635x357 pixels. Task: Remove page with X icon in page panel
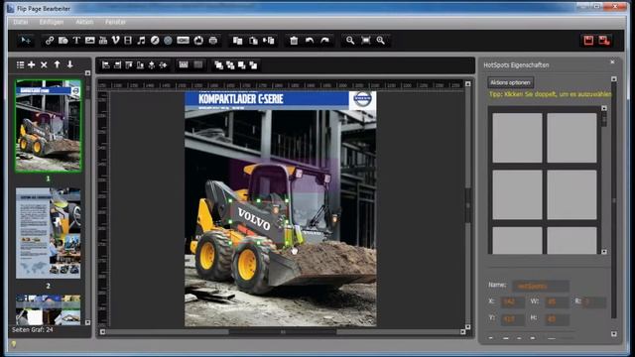(x=44, y=64)
